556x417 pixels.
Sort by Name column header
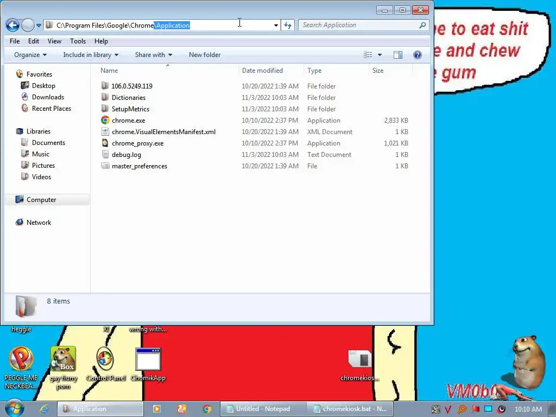pos(109,71)
